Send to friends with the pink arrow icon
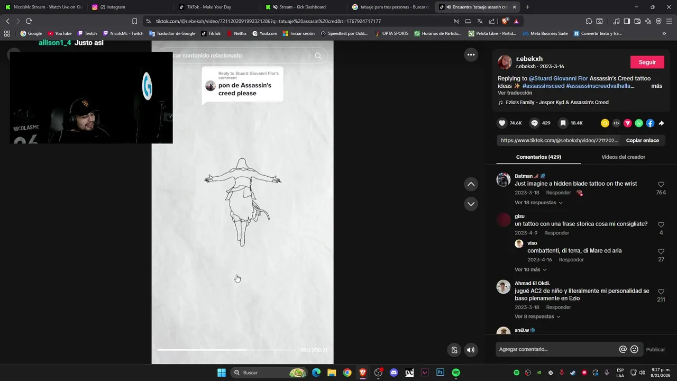The width and height of the screenshot is (677, 381). tap(627, 123)
